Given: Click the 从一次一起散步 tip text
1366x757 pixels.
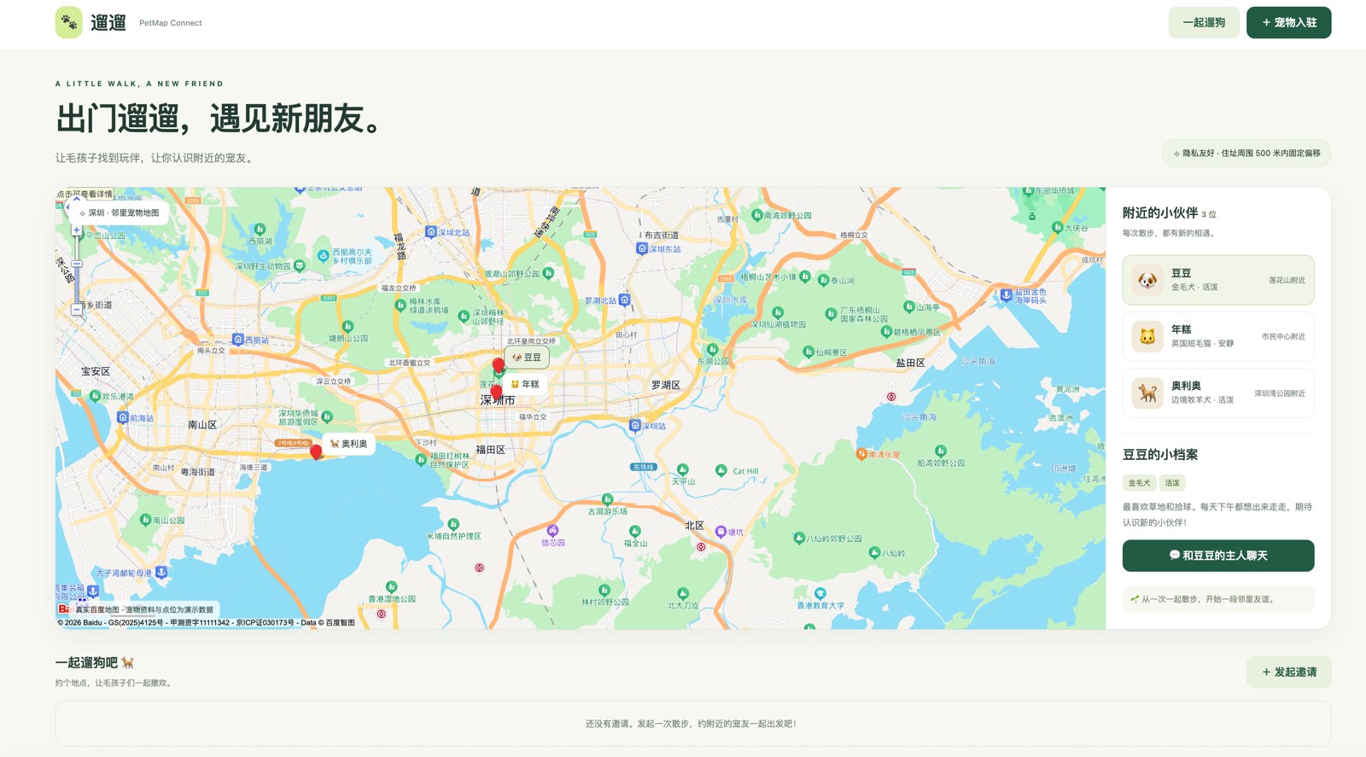Looking at the screenshot, I should click(1207, 599).
